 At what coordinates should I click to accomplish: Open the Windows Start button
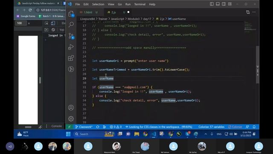tap(68, 134)
